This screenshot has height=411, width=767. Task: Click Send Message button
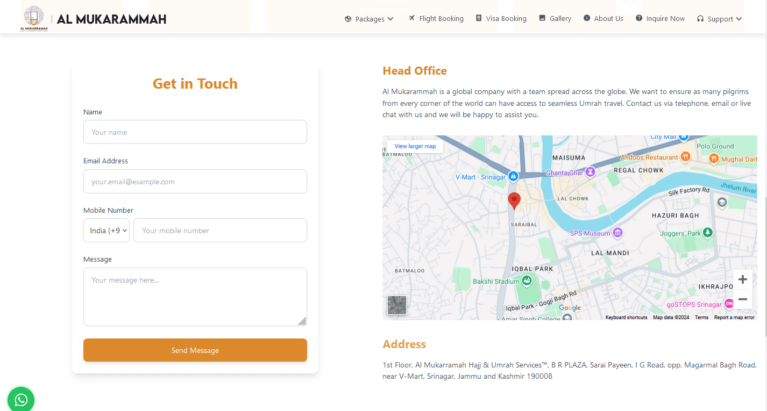tap(195, 350)
